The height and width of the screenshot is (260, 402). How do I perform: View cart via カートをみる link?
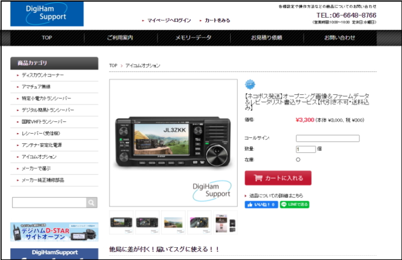tap(217, 20)
